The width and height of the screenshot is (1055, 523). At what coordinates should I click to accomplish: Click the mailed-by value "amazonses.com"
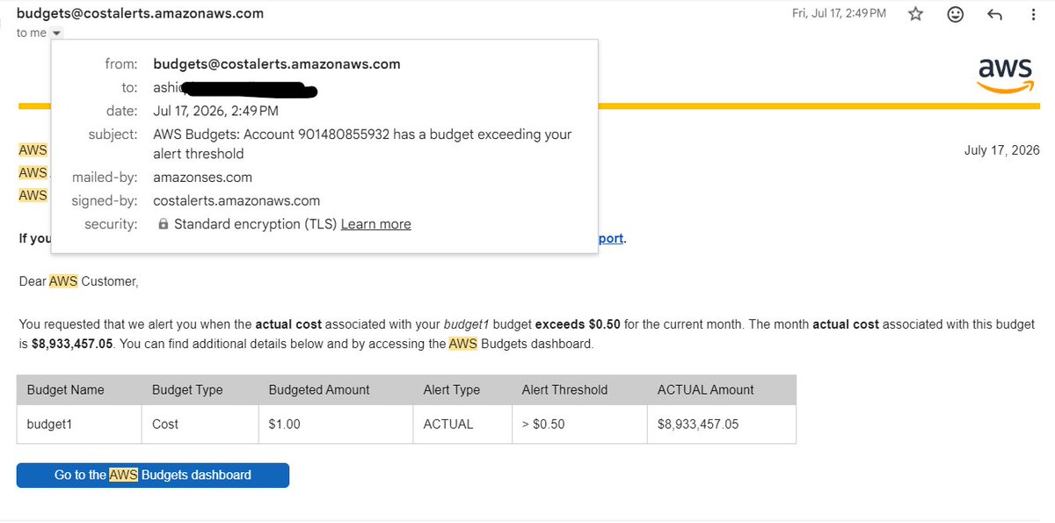[202, 177]
